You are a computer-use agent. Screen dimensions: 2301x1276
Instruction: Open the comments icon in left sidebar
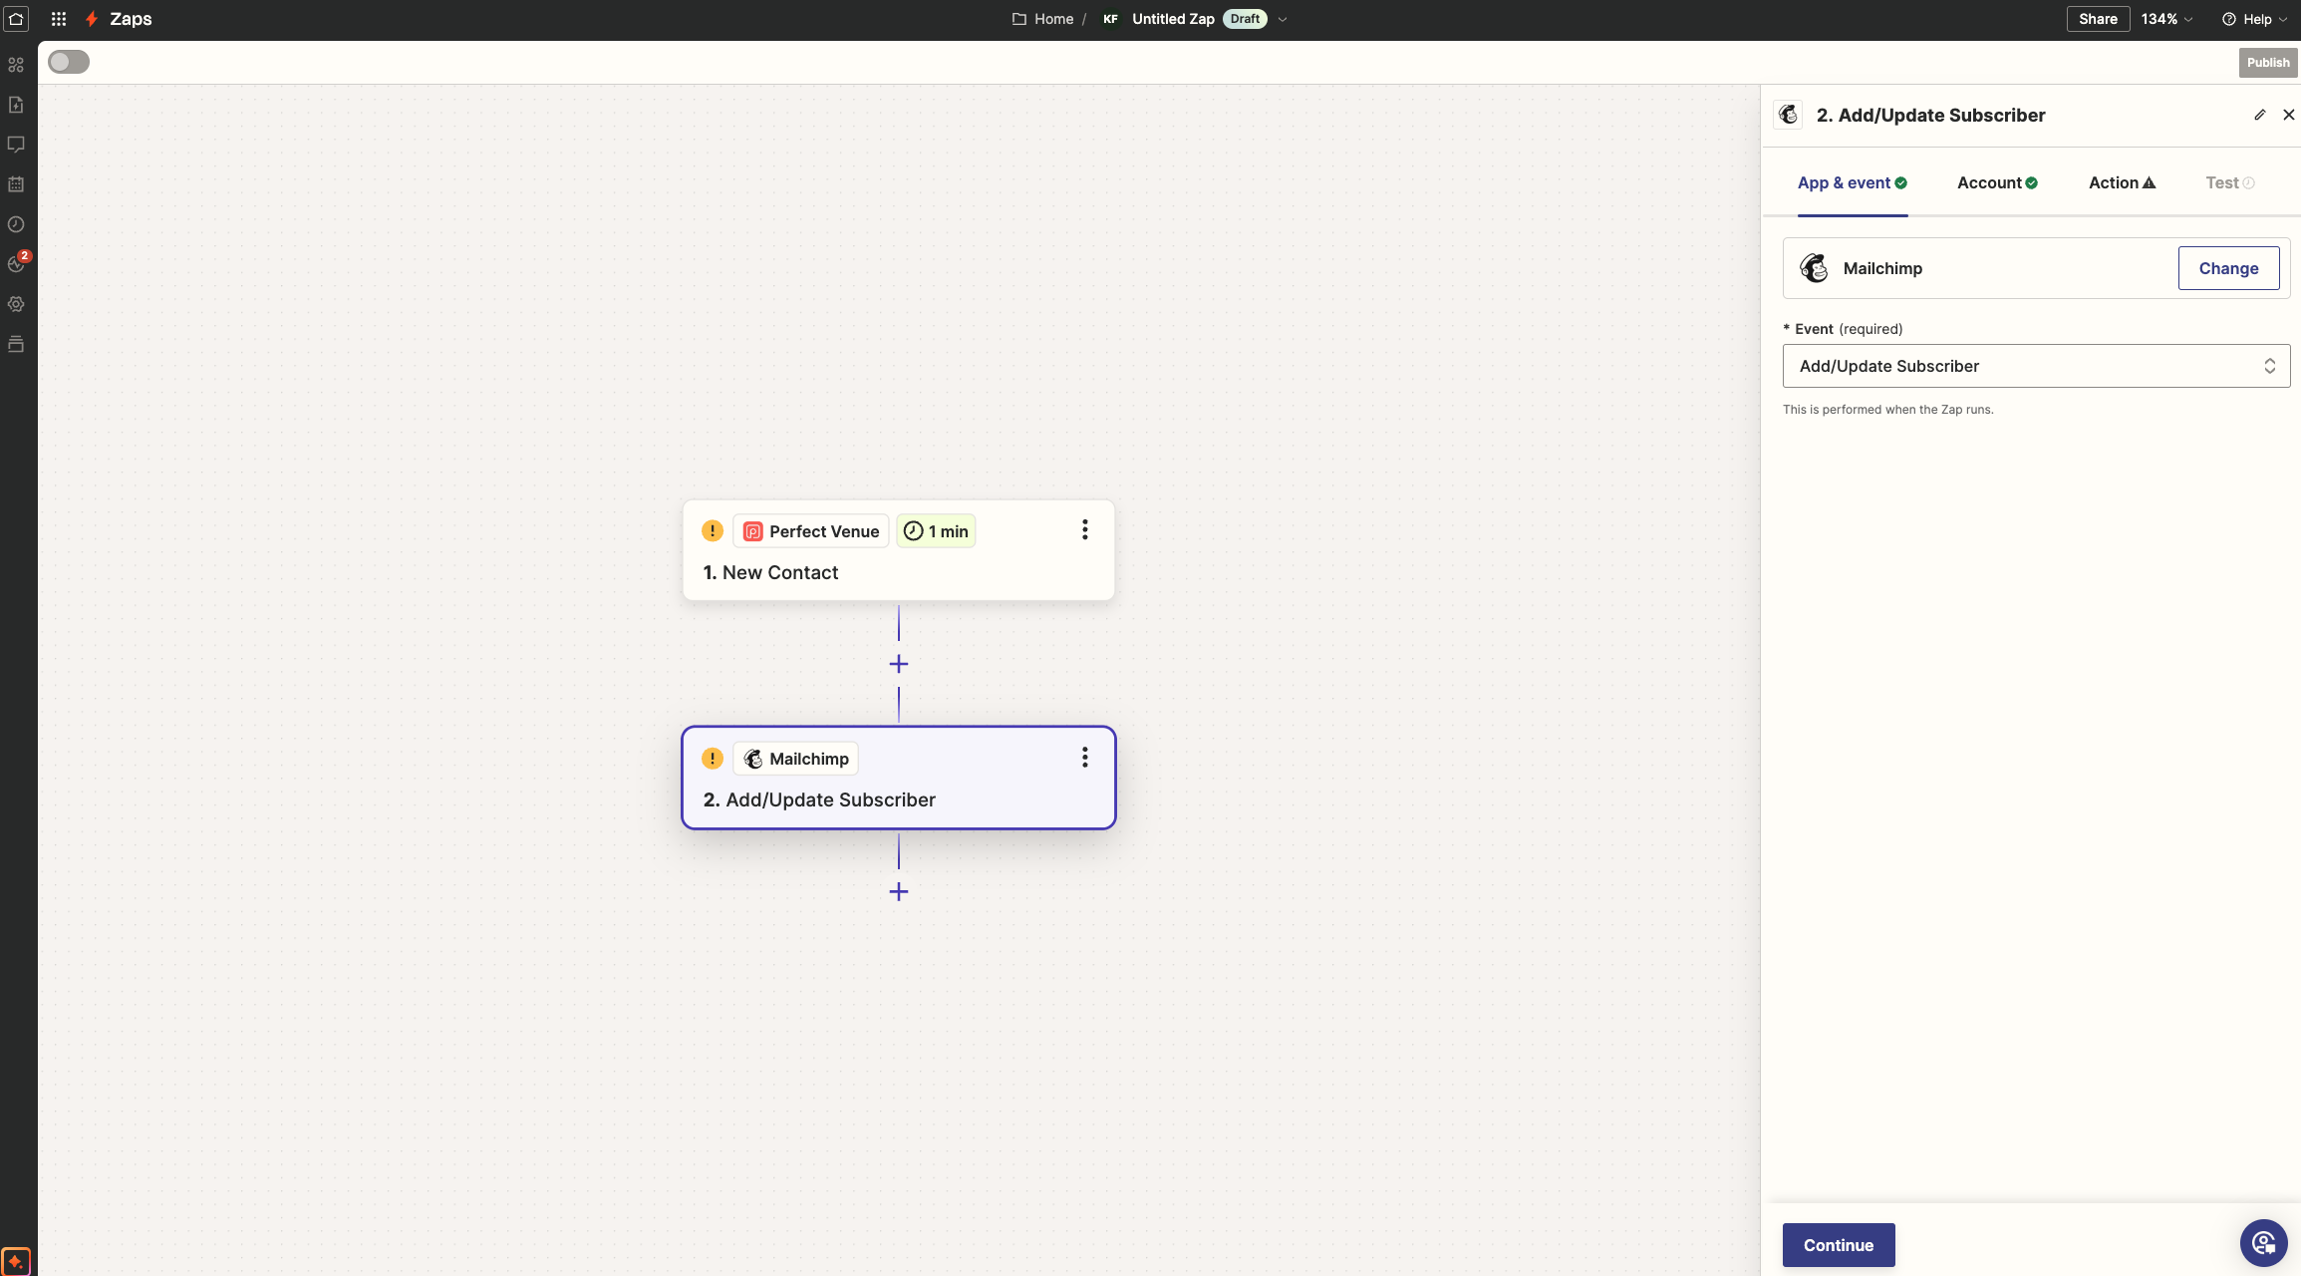16,145
